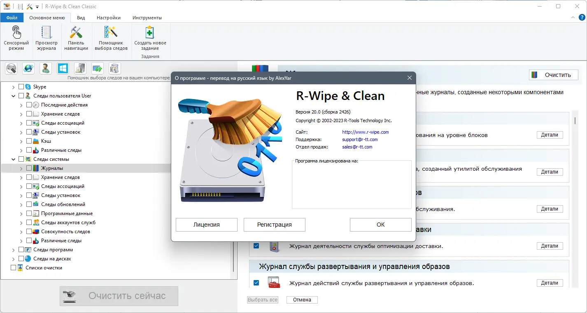This screenshot has width=587, height=313.
Task: Switch to the Настройки tab
Action: [109, 18]
